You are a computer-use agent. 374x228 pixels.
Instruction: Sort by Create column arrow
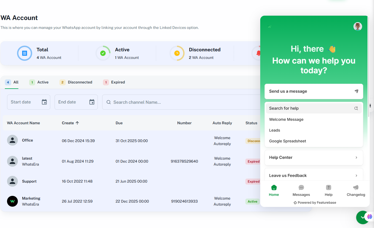click(x=77, y=123)
